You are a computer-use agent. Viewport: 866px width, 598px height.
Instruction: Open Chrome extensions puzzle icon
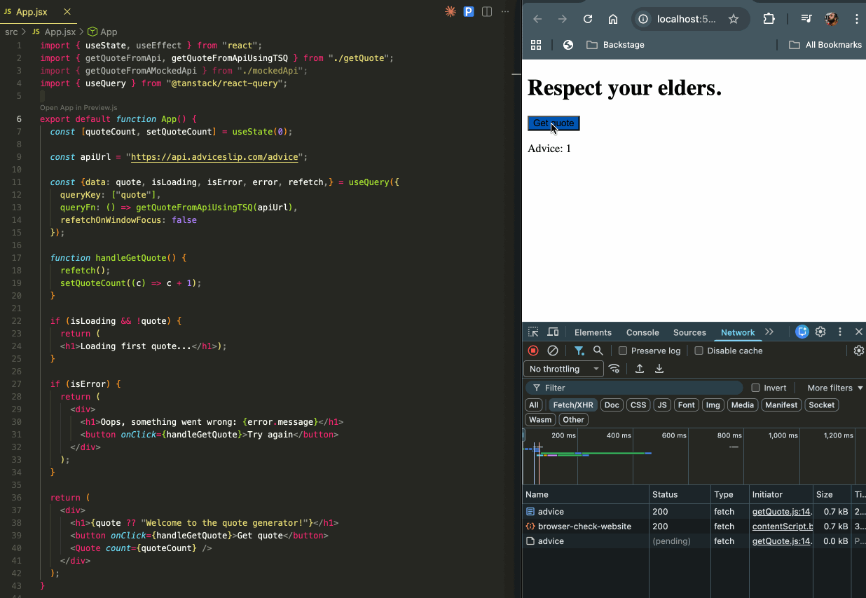click(769, 19)
